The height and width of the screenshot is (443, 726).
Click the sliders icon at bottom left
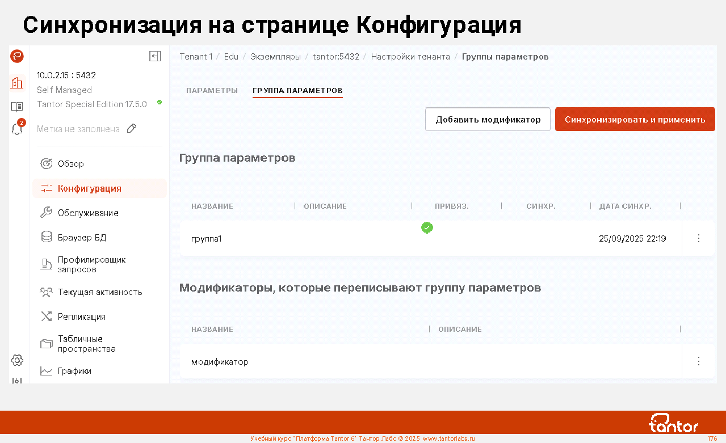[17, 380]
